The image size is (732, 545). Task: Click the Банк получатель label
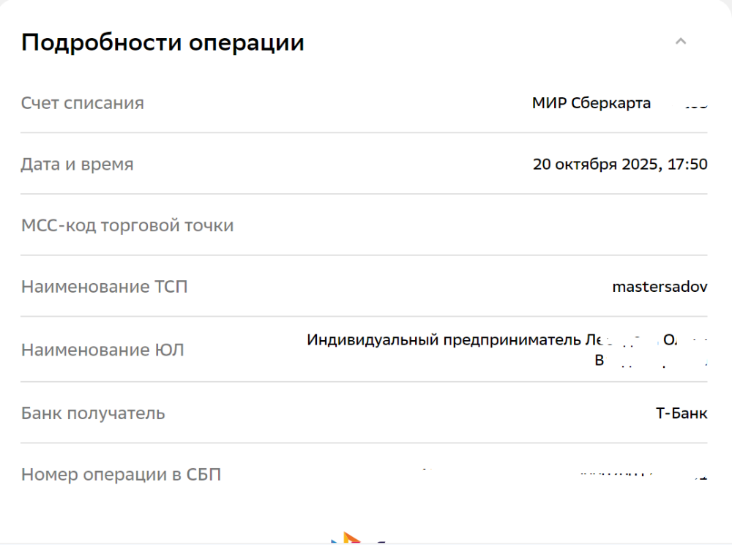(x=93, y=413)
